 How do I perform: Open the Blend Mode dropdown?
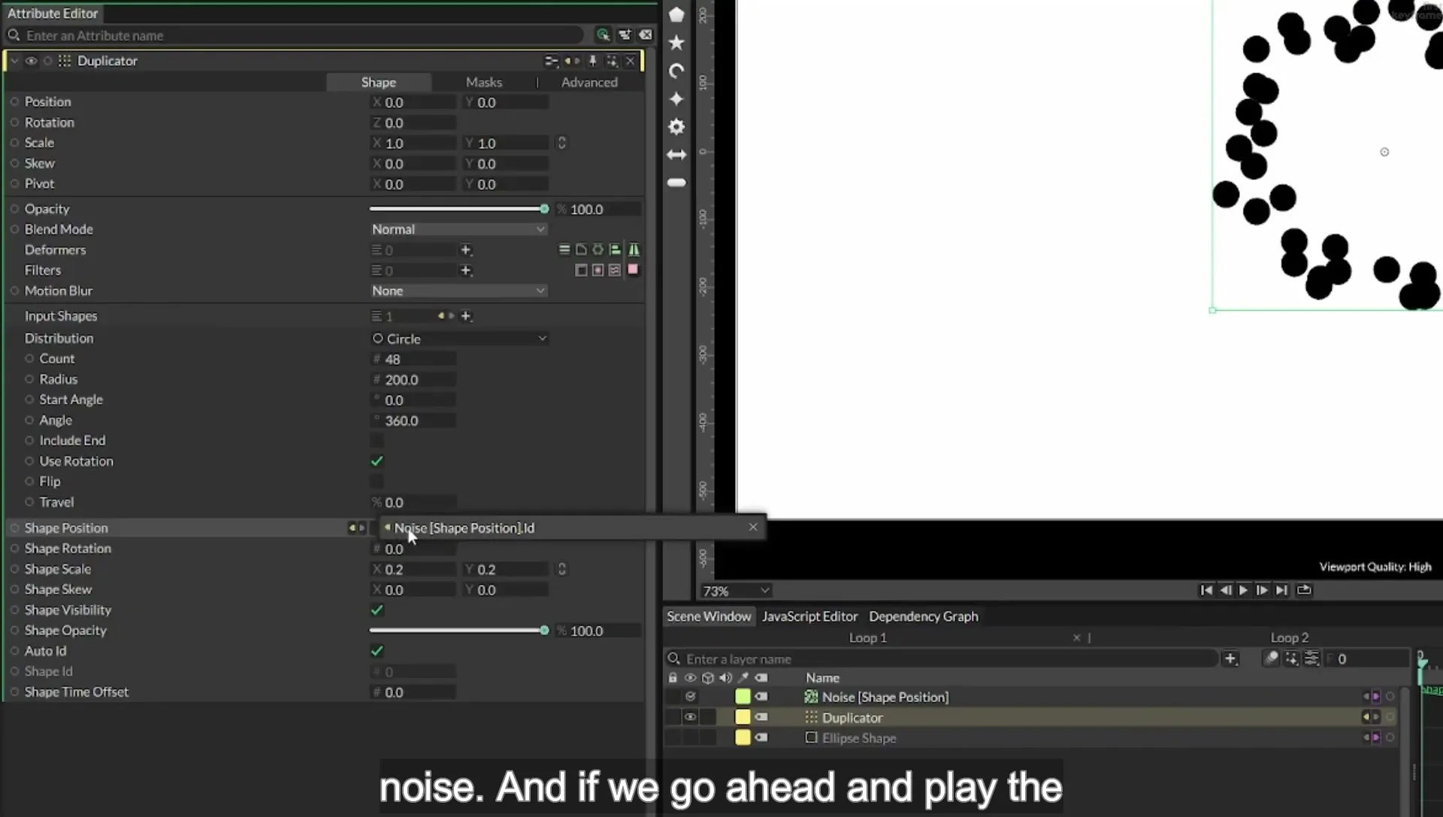click(x=458, y=229)
